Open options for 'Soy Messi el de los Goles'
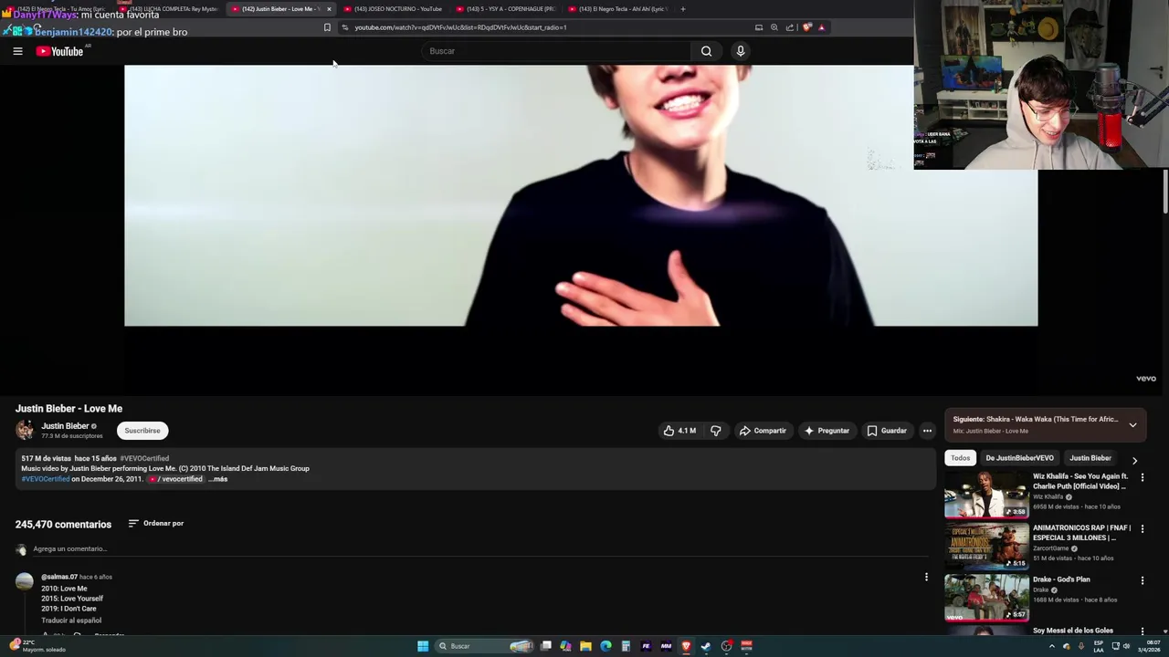Screen dimensions: 1169x657 click(x=1142, y=631)
